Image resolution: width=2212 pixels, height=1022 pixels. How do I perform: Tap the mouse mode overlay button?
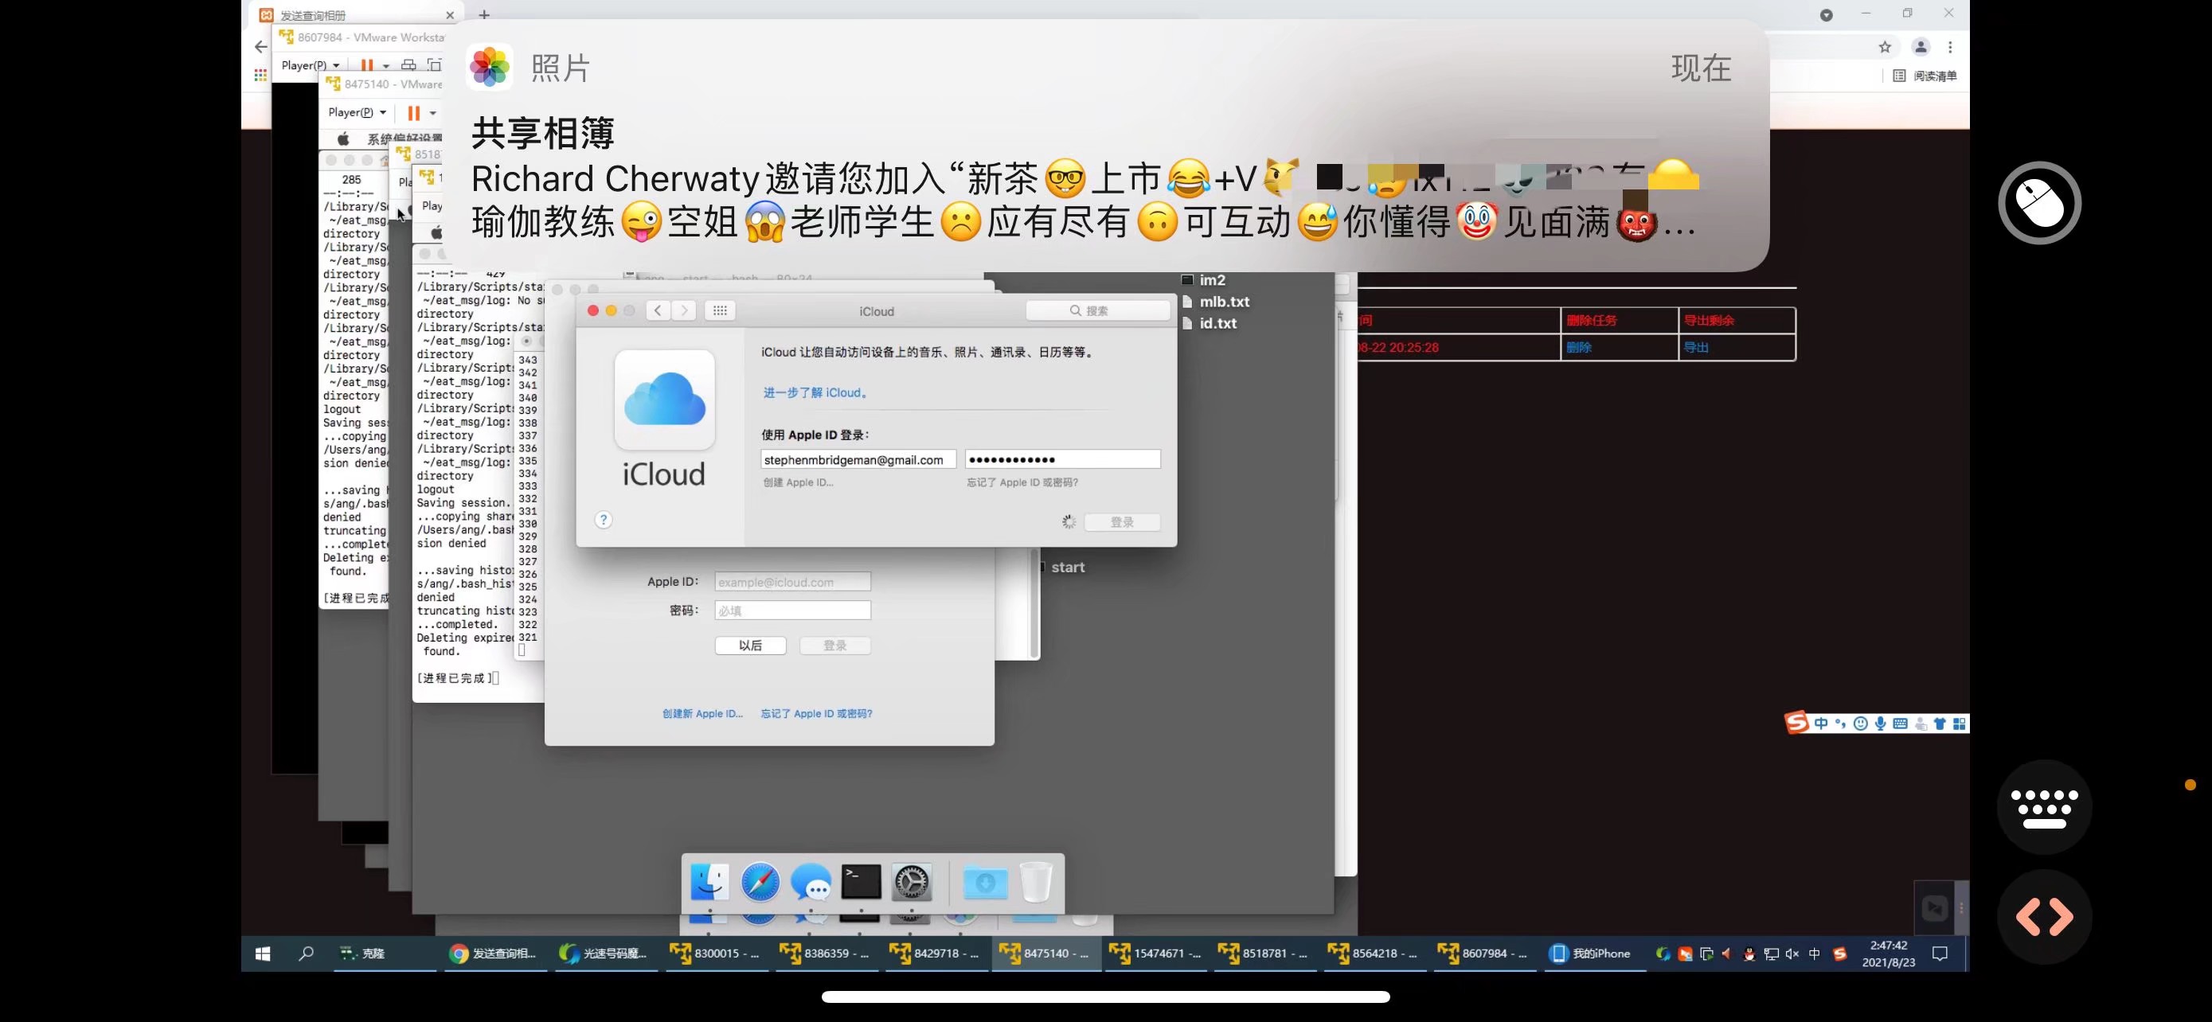[x=2039, y=204]
